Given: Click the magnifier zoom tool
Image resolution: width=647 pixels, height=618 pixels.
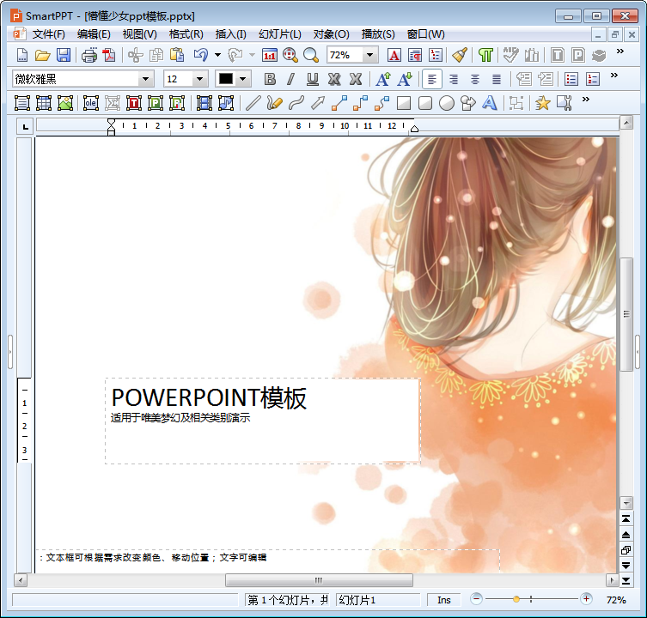Looking at the screenshot, I should pos(311,55).
